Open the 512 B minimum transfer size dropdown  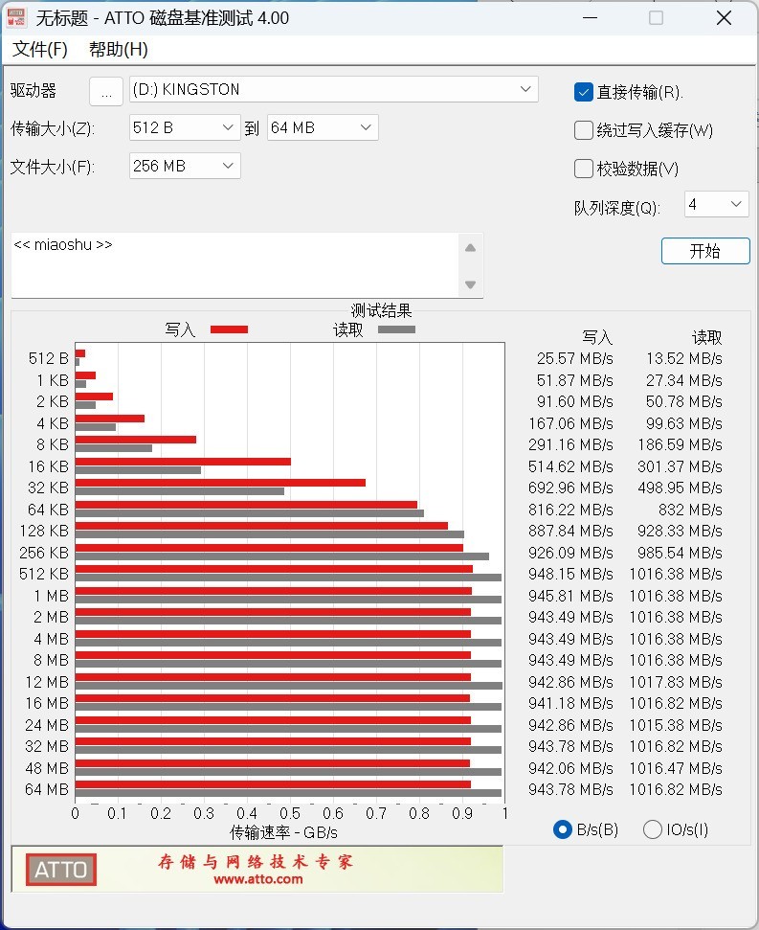click(x=185, y=127)
